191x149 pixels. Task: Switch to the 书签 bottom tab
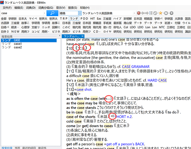[17, 148]
